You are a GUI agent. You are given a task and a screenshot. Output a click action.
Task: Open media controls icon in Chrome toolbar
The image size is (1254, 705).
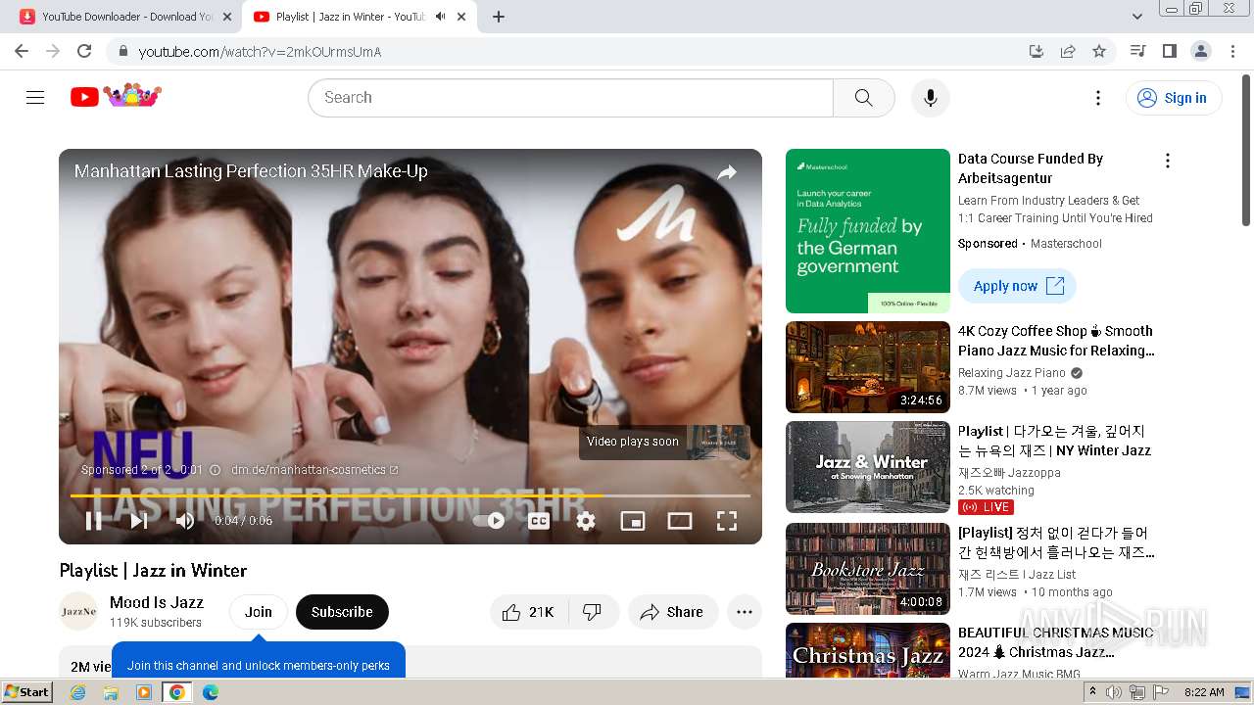pos(1138,51)
